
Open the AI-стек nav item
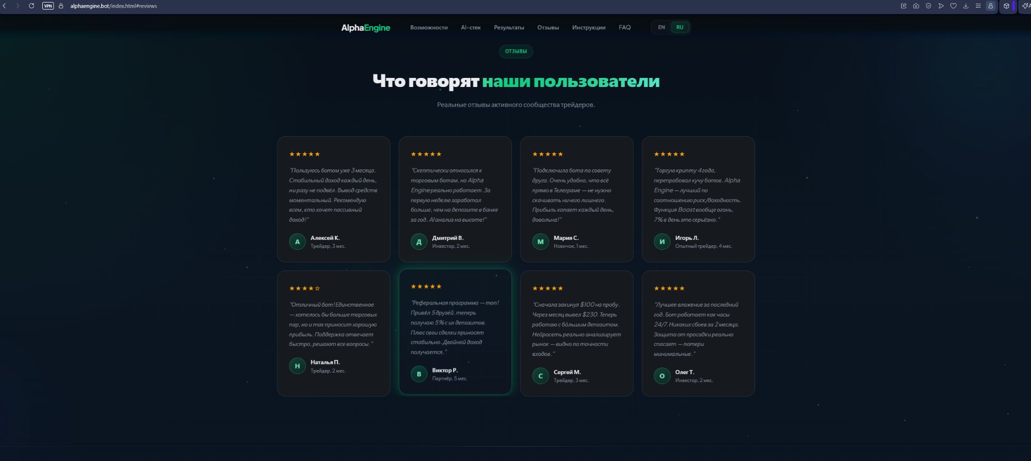(471, 28)
